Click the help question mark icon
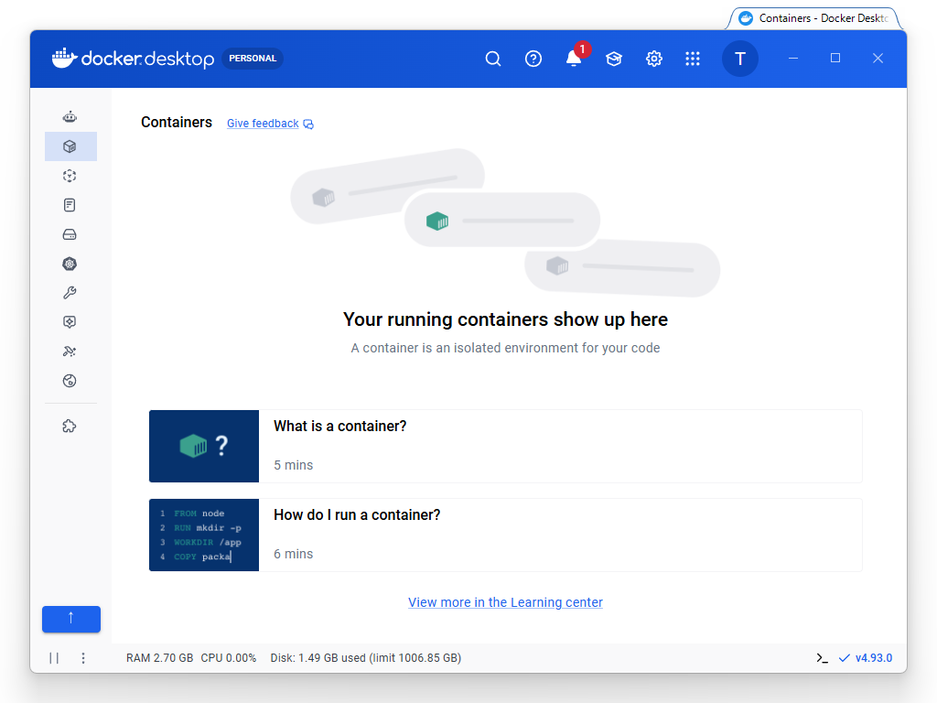 (x=533, y=59)
